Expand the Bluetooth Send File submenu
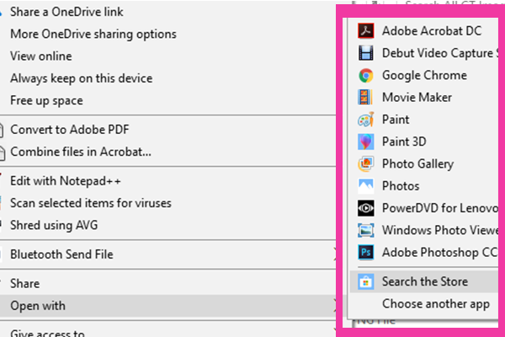505x337 pixels. [x=167, y=254]
